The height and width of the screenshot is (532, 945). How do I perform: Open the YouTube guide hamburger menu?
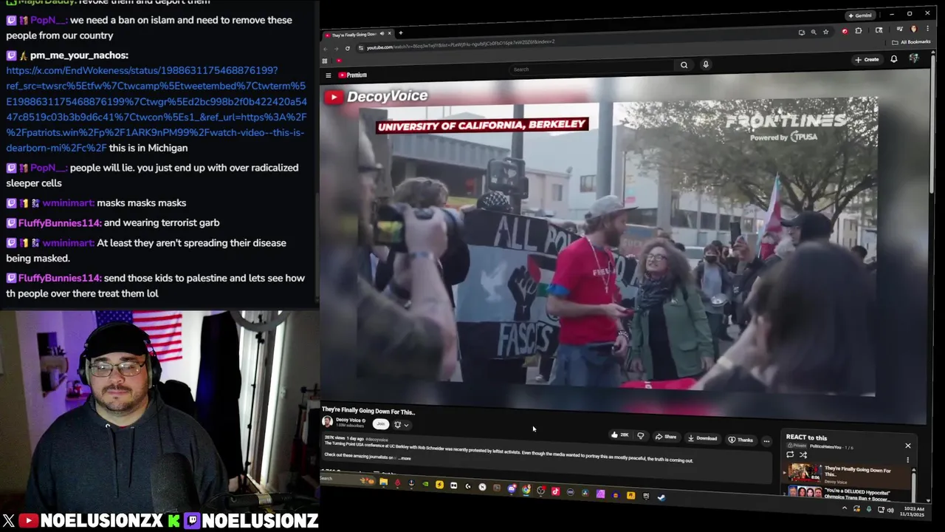pos(328,75)
